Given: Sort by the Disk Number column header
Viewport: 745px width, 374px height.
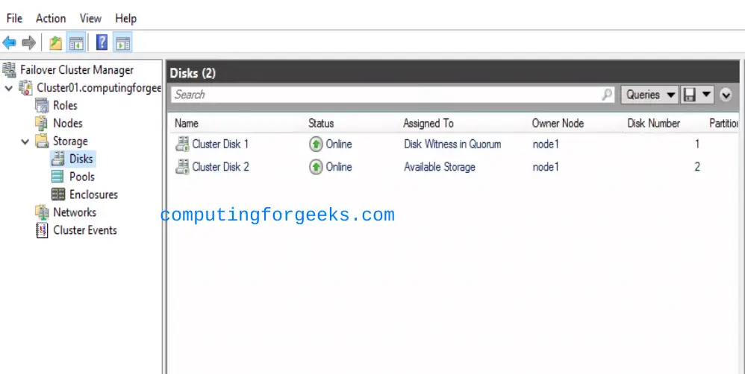Looking at the screenshot, I should (x=654, y=123).
